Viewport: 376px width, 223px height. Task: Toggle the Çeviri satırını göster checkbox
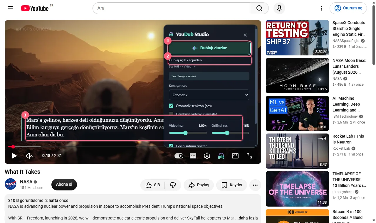(171, 146)
